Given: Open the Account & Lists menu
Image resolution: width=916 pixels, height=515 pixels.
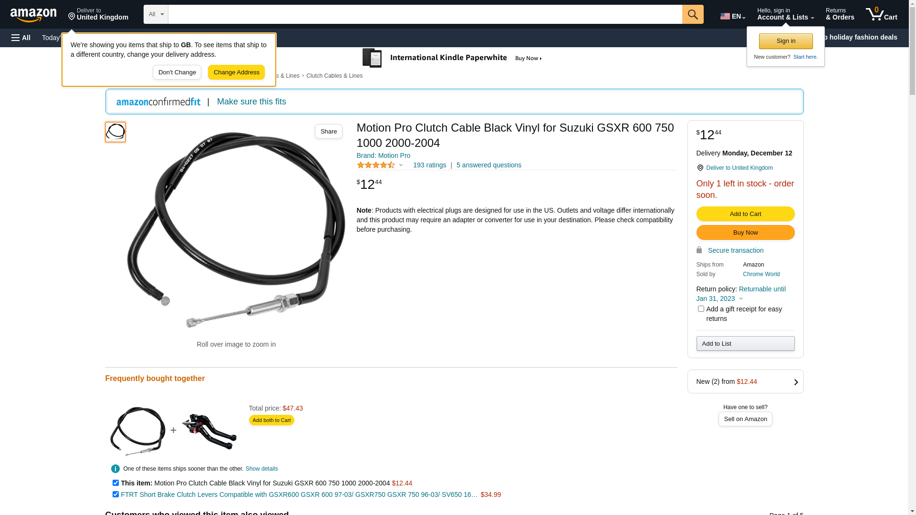Looking at the screenshot, I should tap(785, 14).
